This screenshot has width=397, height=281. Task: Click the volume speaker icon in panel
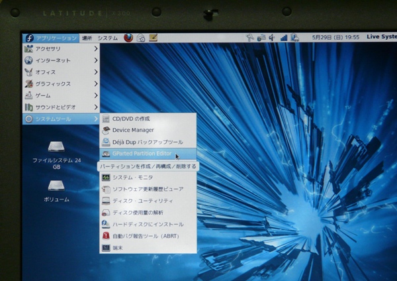click(271, 38)
